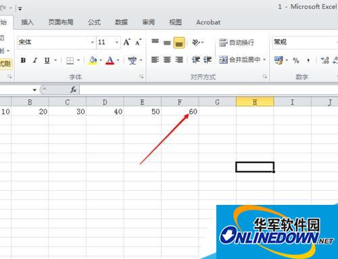Click the active cell in column H
Viewport: 338px width, 259px height.
pyautogui.click(x=255, y=167)
